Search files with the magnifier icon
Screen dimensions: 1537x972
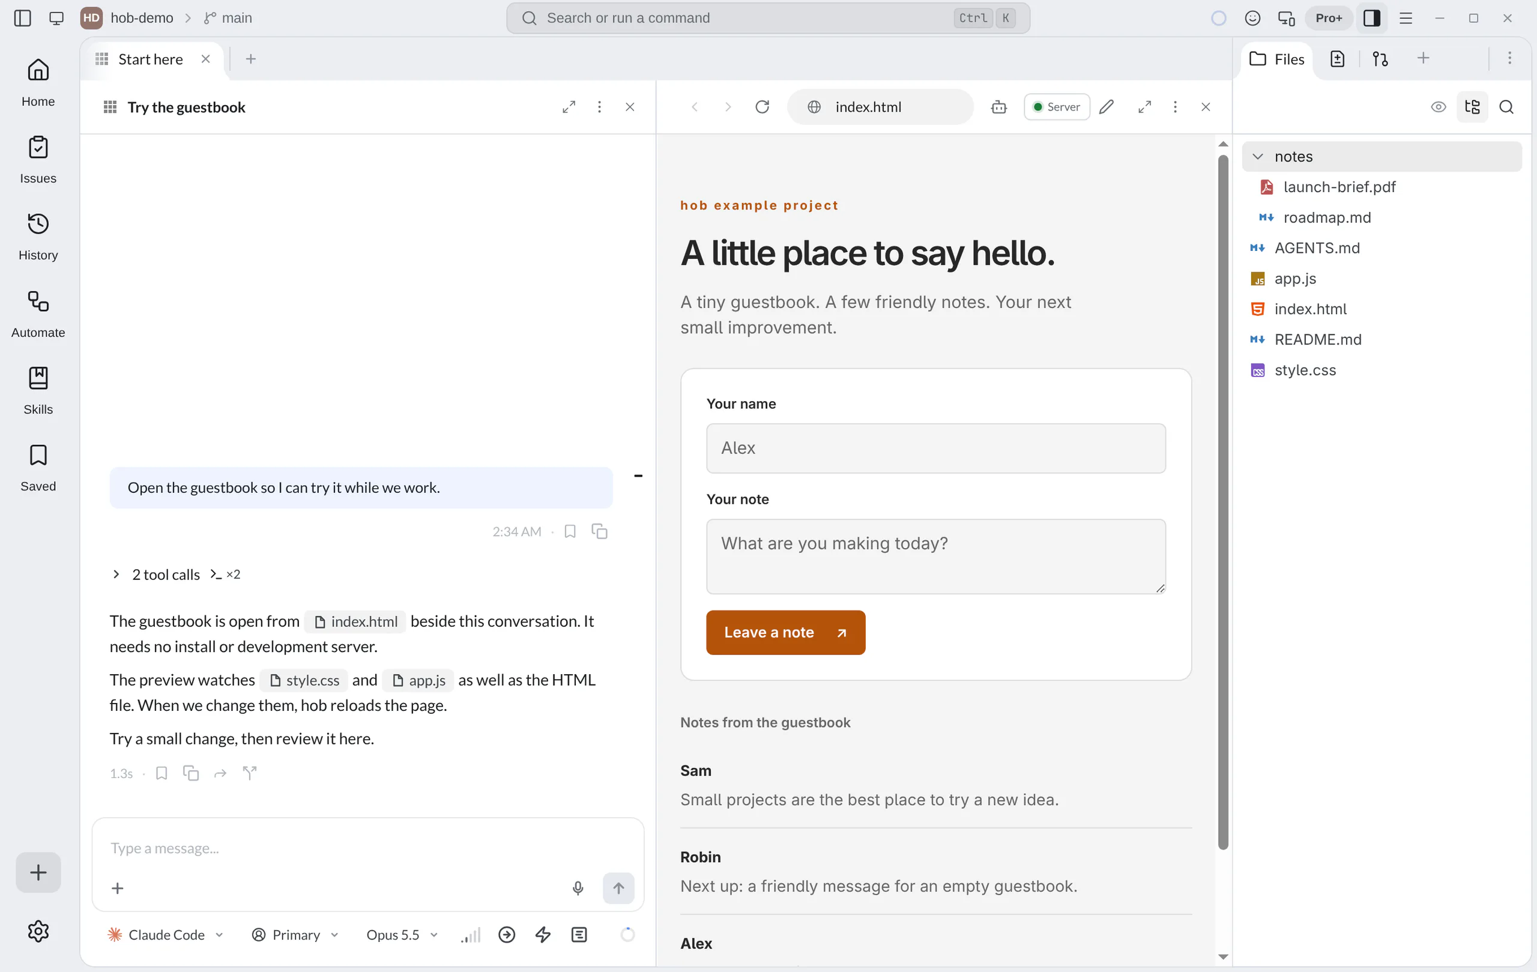[1506, 107]
